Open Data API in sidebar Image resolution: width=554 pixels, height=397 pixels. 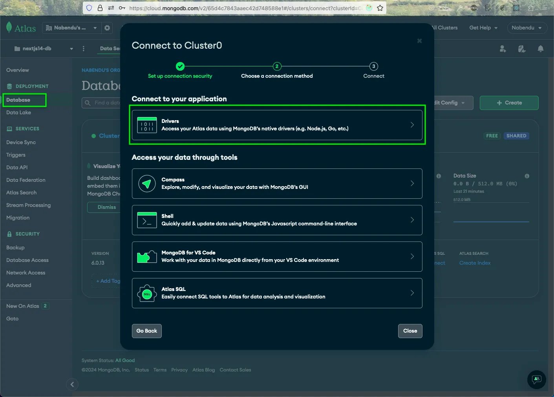(17, 168)
